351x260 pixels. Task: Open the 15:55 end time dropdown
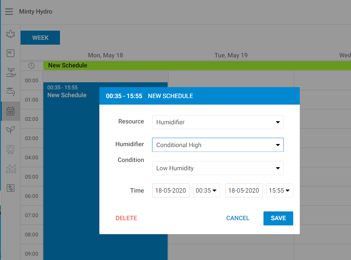pyautogui.click(x=279, y=190)
